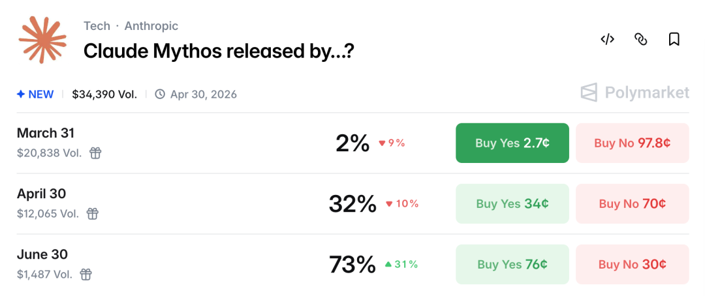The height and width of the screenshot is (296, 705).
Task: Buy Yes at 2.7¢ for March 31
Action: click(512, 143)
